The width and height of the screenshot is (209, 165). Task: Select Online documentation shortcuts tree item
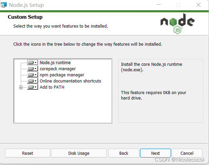[70, 81]
